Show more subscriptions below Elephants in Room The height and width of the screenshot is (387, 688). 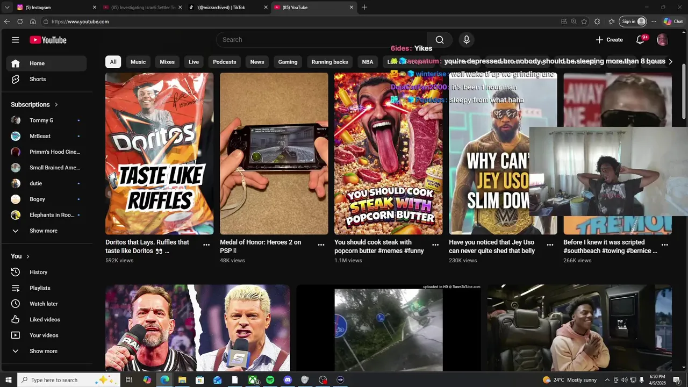pos(46,231)
